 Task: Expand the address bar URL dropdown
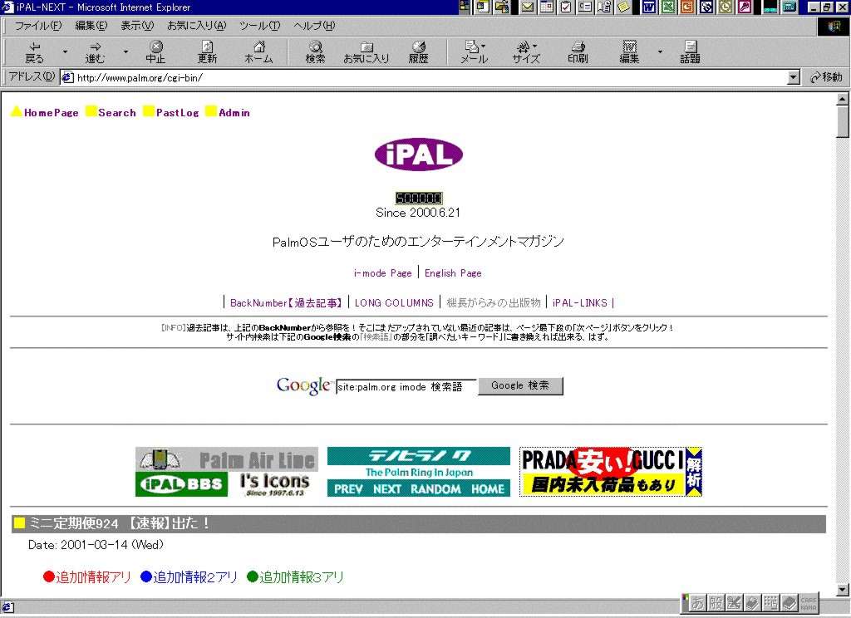point(794,77)
